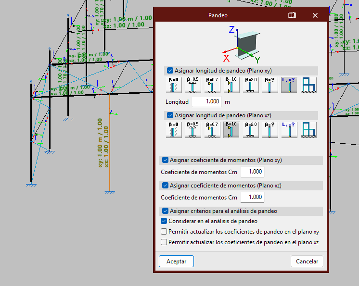Click frame structure icon in Plano xz row
359x286 pixels.
coord(308,130)
